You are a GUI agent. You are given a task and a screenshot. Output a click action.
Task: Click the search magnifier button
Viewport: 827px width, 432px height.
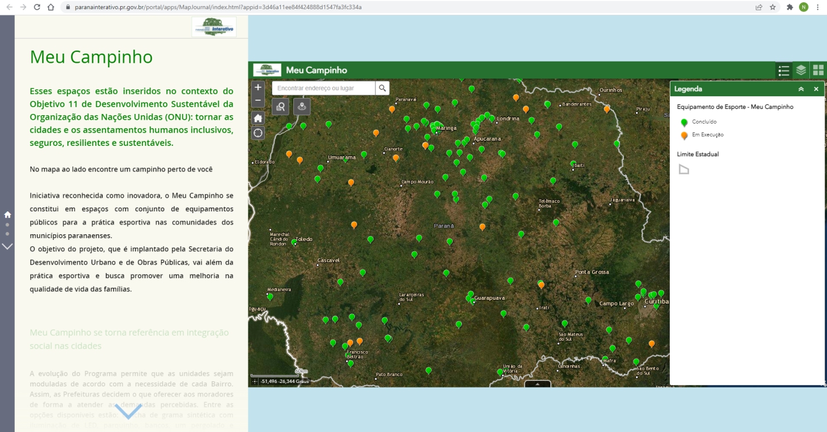[382, 88]
